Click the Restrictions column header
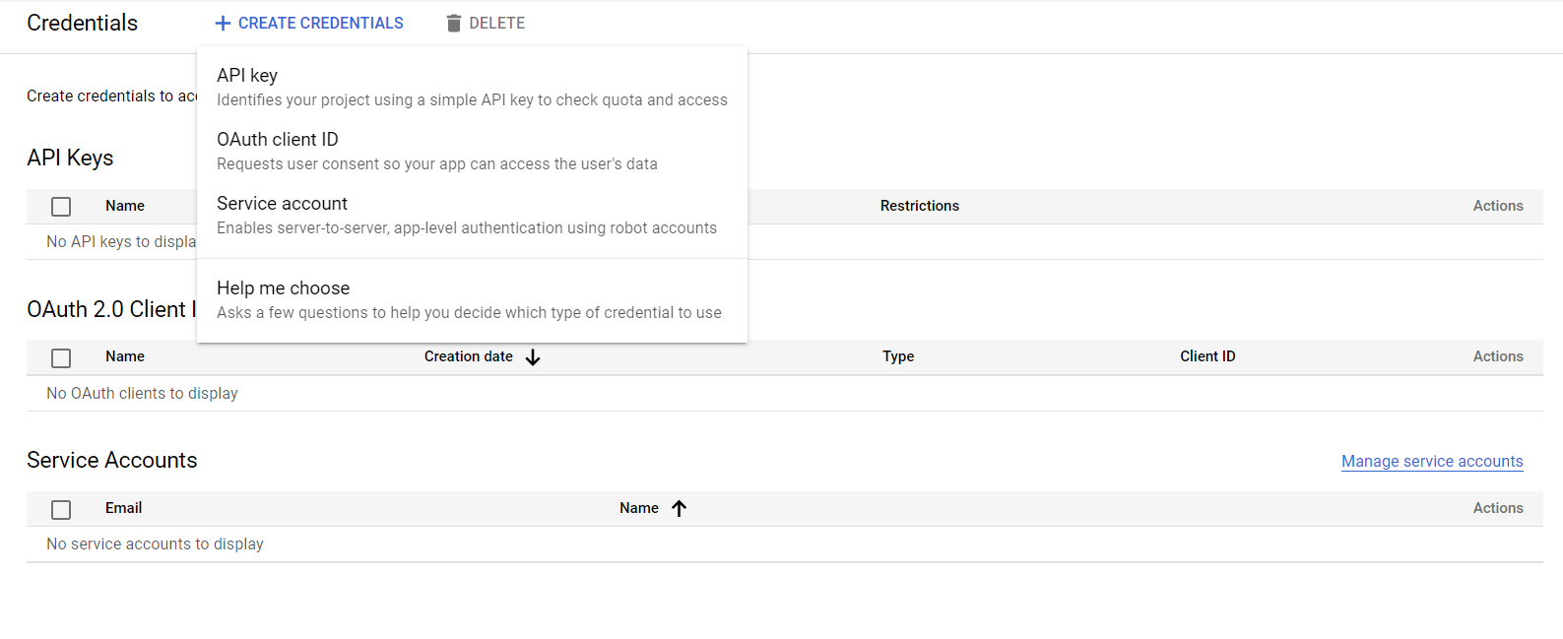The image size is (1563, 639). pos(919,206)
